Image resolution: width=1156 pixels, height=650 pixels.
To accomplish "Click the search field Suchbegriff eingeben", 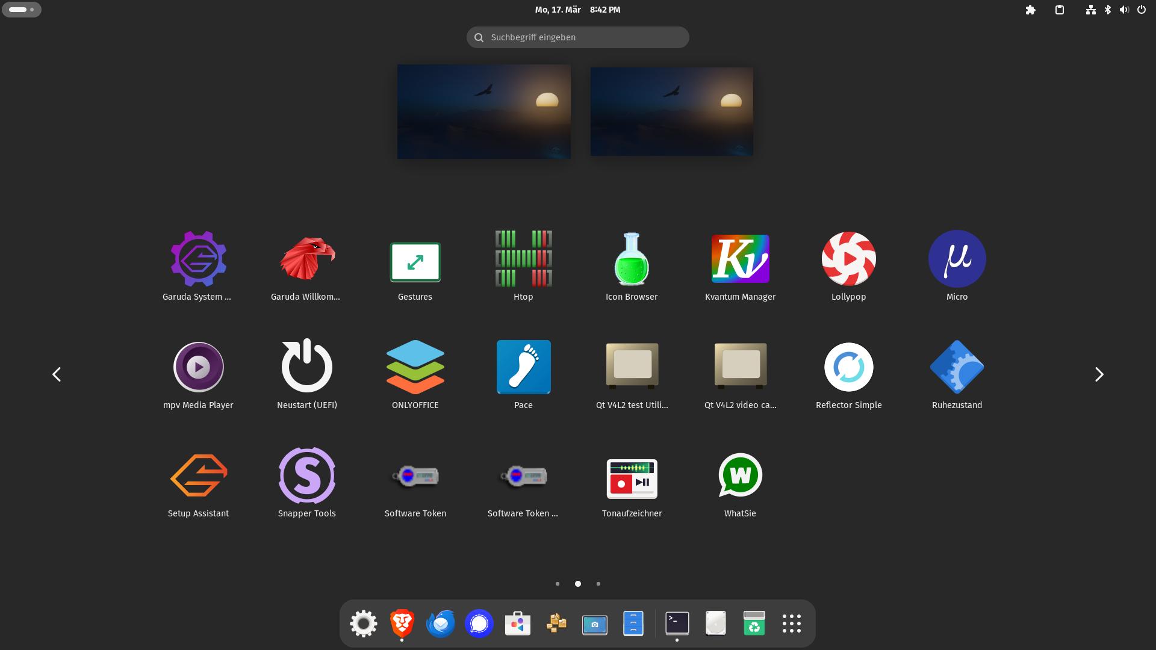I will tap(577, 37).
